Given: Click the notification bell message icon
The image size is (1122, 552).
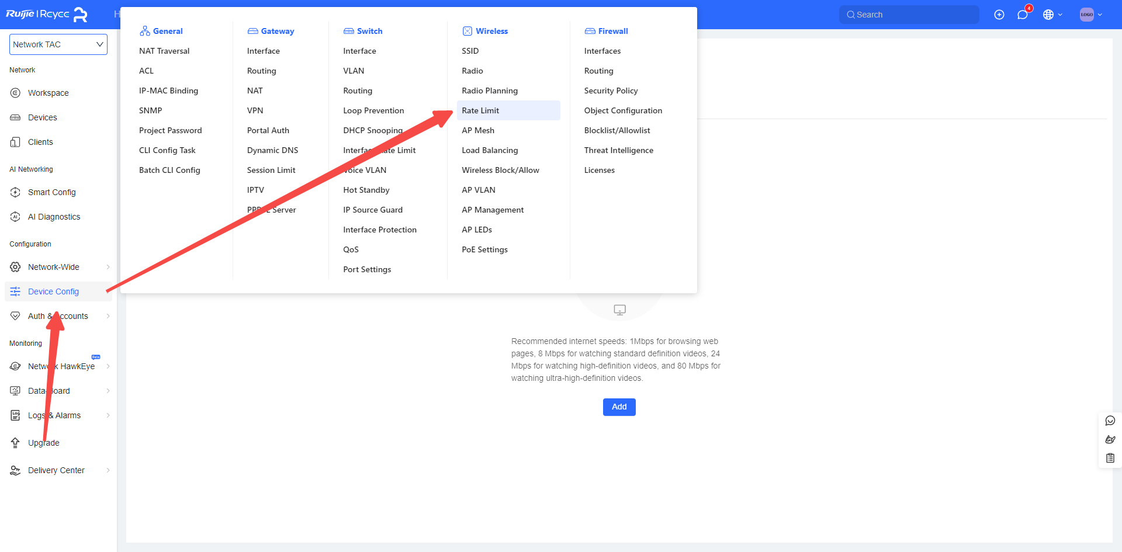Looking at the screenshot, I should coord(1022,15).
